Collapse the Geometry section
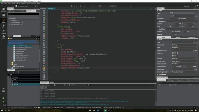This screenshot has height=112, width=199. (158, 21)
